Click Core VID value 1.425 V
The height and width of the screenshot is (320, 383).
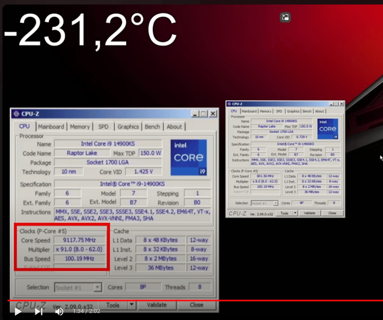coord(144,172)
